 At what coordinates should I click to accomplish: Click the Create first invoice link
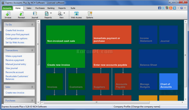[15, 30]
